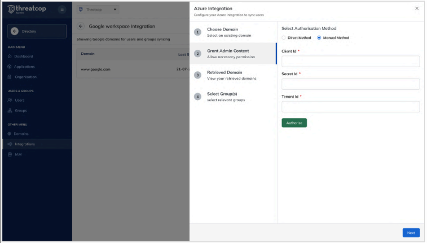
Task: Open the Directory switcher in the sidebar
Action: 37,31
